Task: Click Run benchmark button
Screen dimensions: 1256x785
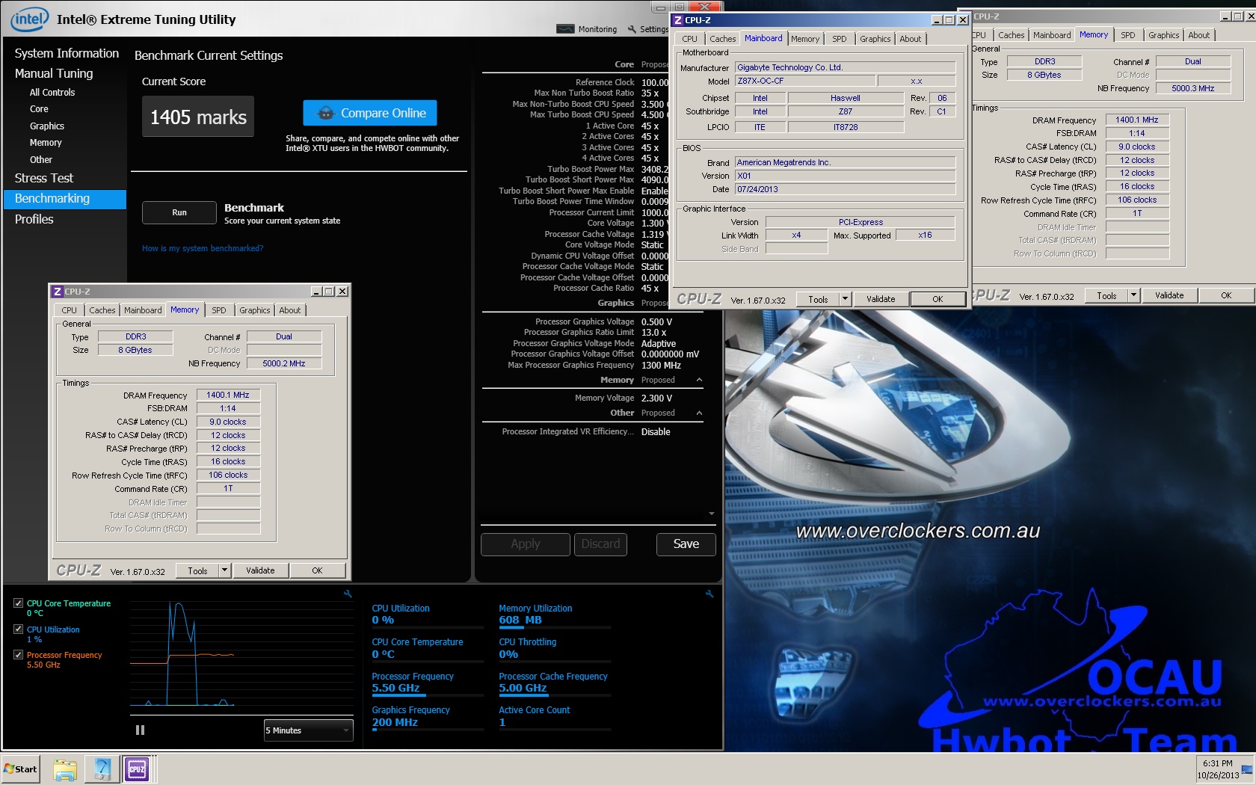Action: (x=179, y=212)
